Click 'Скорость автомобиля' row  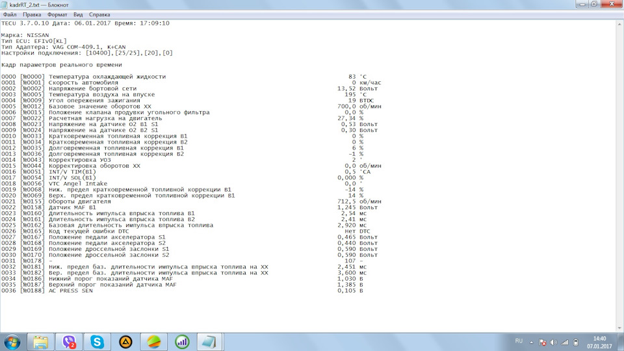(191, 83)
